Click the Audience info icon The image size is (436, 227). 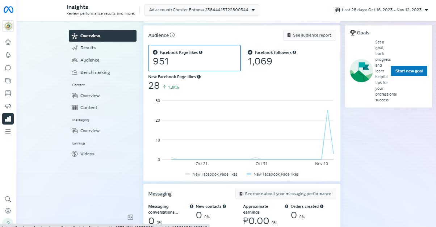[172, 35]
